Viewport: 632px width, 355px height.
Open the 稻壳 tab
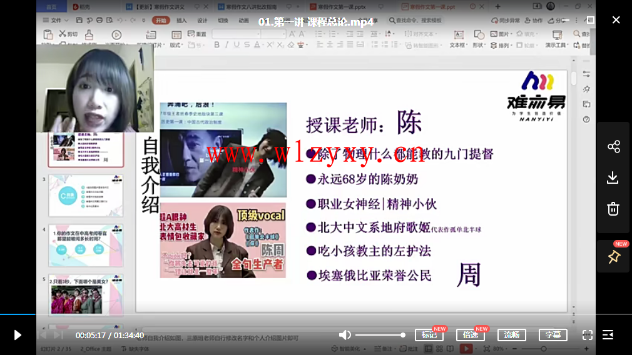pos(81,6)
